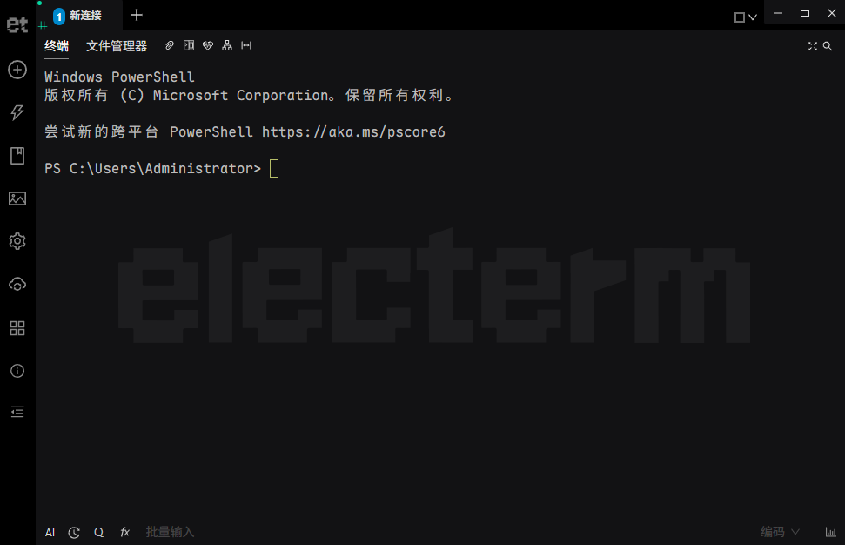Click the paperclip icon in terminal toolbar
The image size is (845, 545).
[169, 46]
